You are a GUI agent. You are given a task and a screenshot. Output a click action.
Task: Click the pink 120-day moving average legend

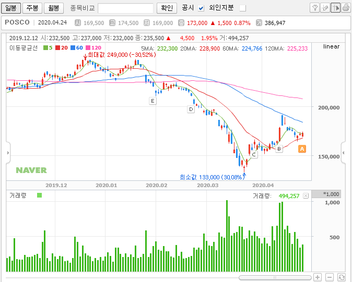(93, 48)
